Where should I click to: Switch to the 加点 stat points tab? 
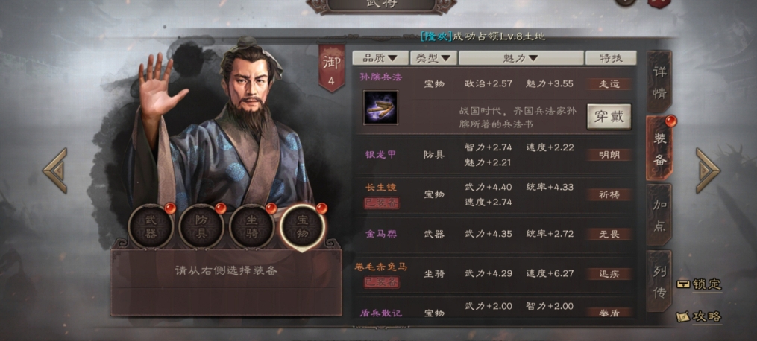(659, 215)
